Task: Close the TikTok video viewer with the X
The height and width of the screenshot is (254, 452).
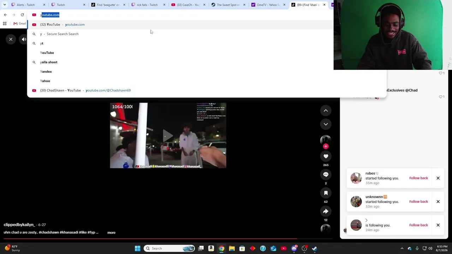Action: (11, 39)
